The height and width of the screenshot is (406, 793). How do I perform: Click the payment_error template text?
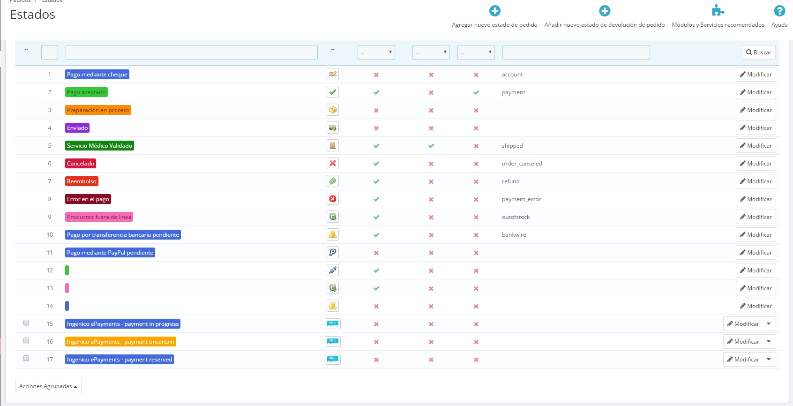(x=521, y=199)
